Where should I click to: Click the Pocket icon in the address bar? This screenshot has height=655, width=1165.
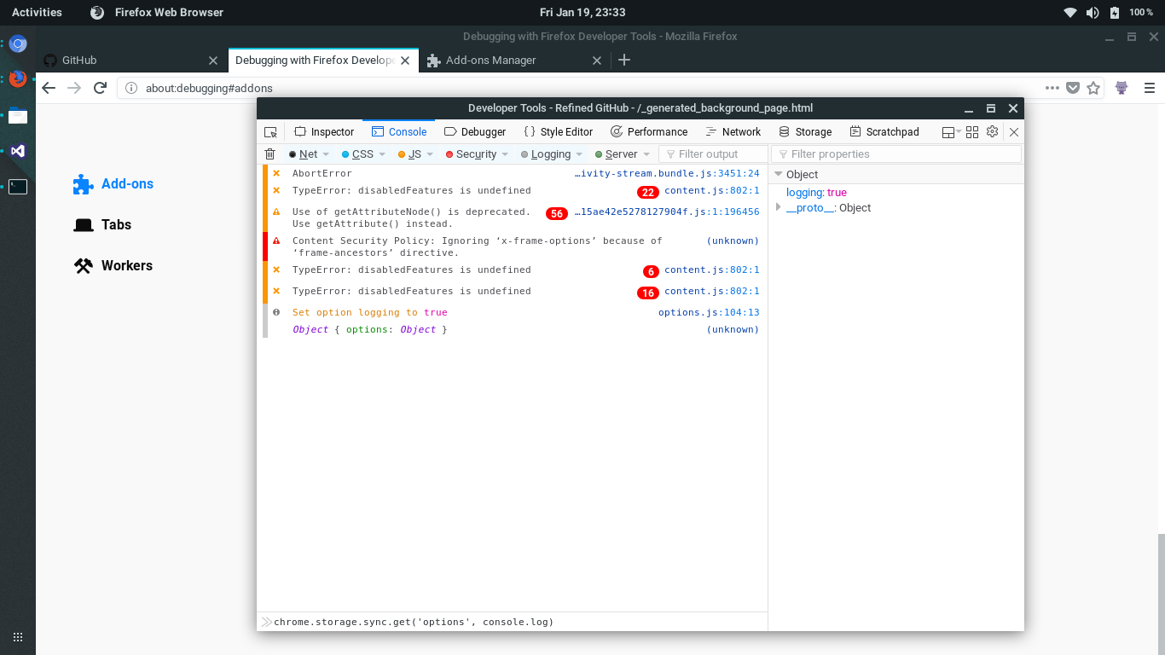[x=1074, y=88]
